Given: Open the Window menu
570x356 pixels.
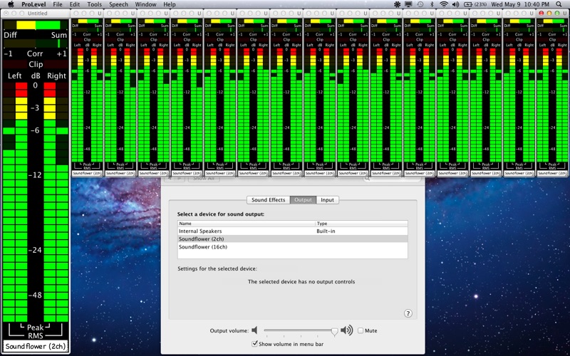Looking at the screenshot, I should [145, 4].
